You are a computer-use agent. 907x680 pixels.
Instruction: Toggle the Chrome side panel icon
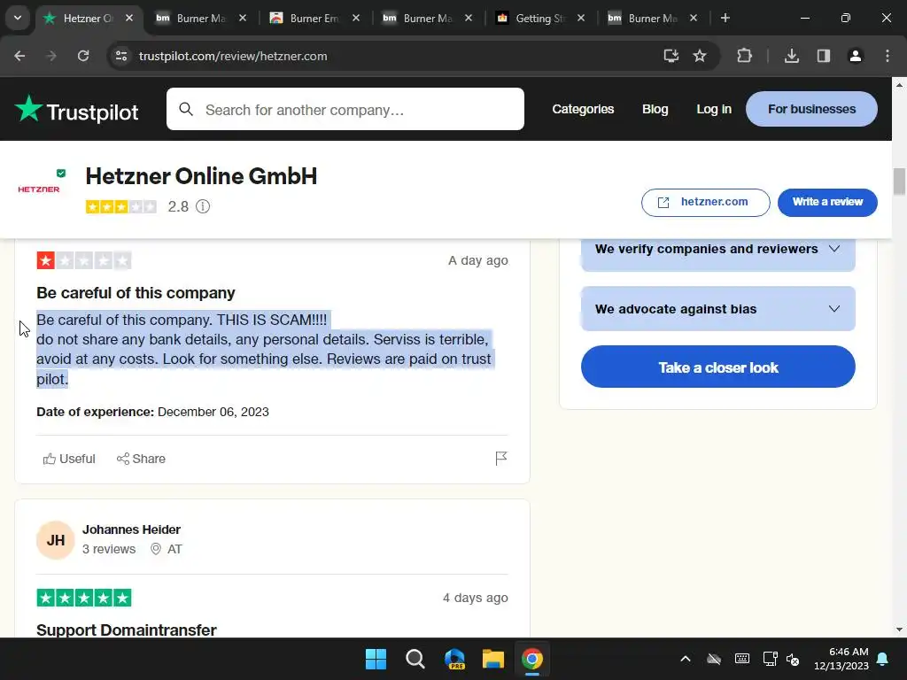[x=824, y=56]
